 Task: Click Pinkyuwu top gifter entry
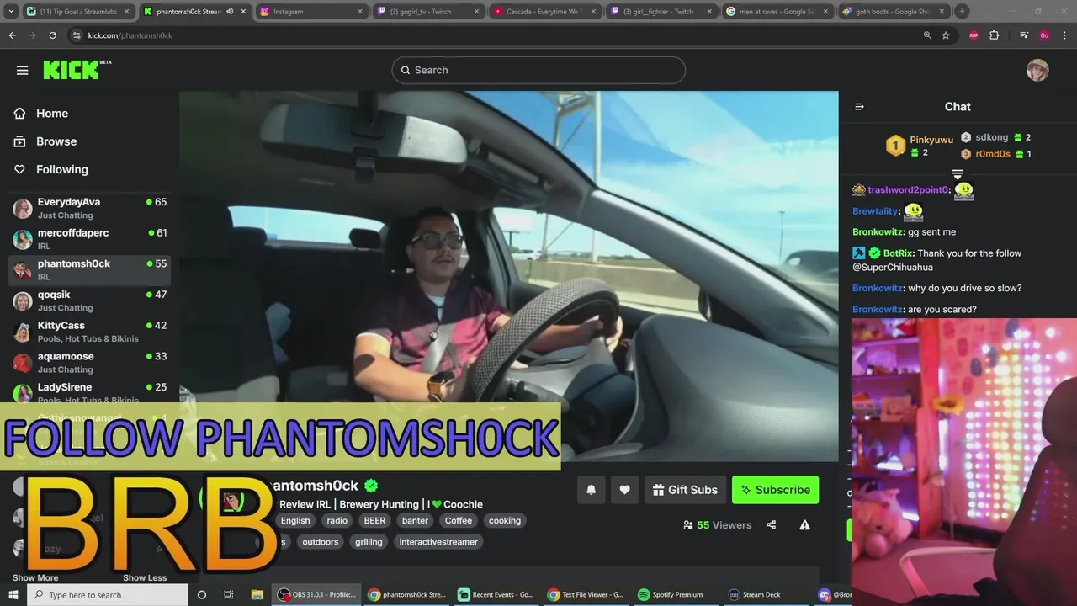pyautogui.click(x=920, y=146)
